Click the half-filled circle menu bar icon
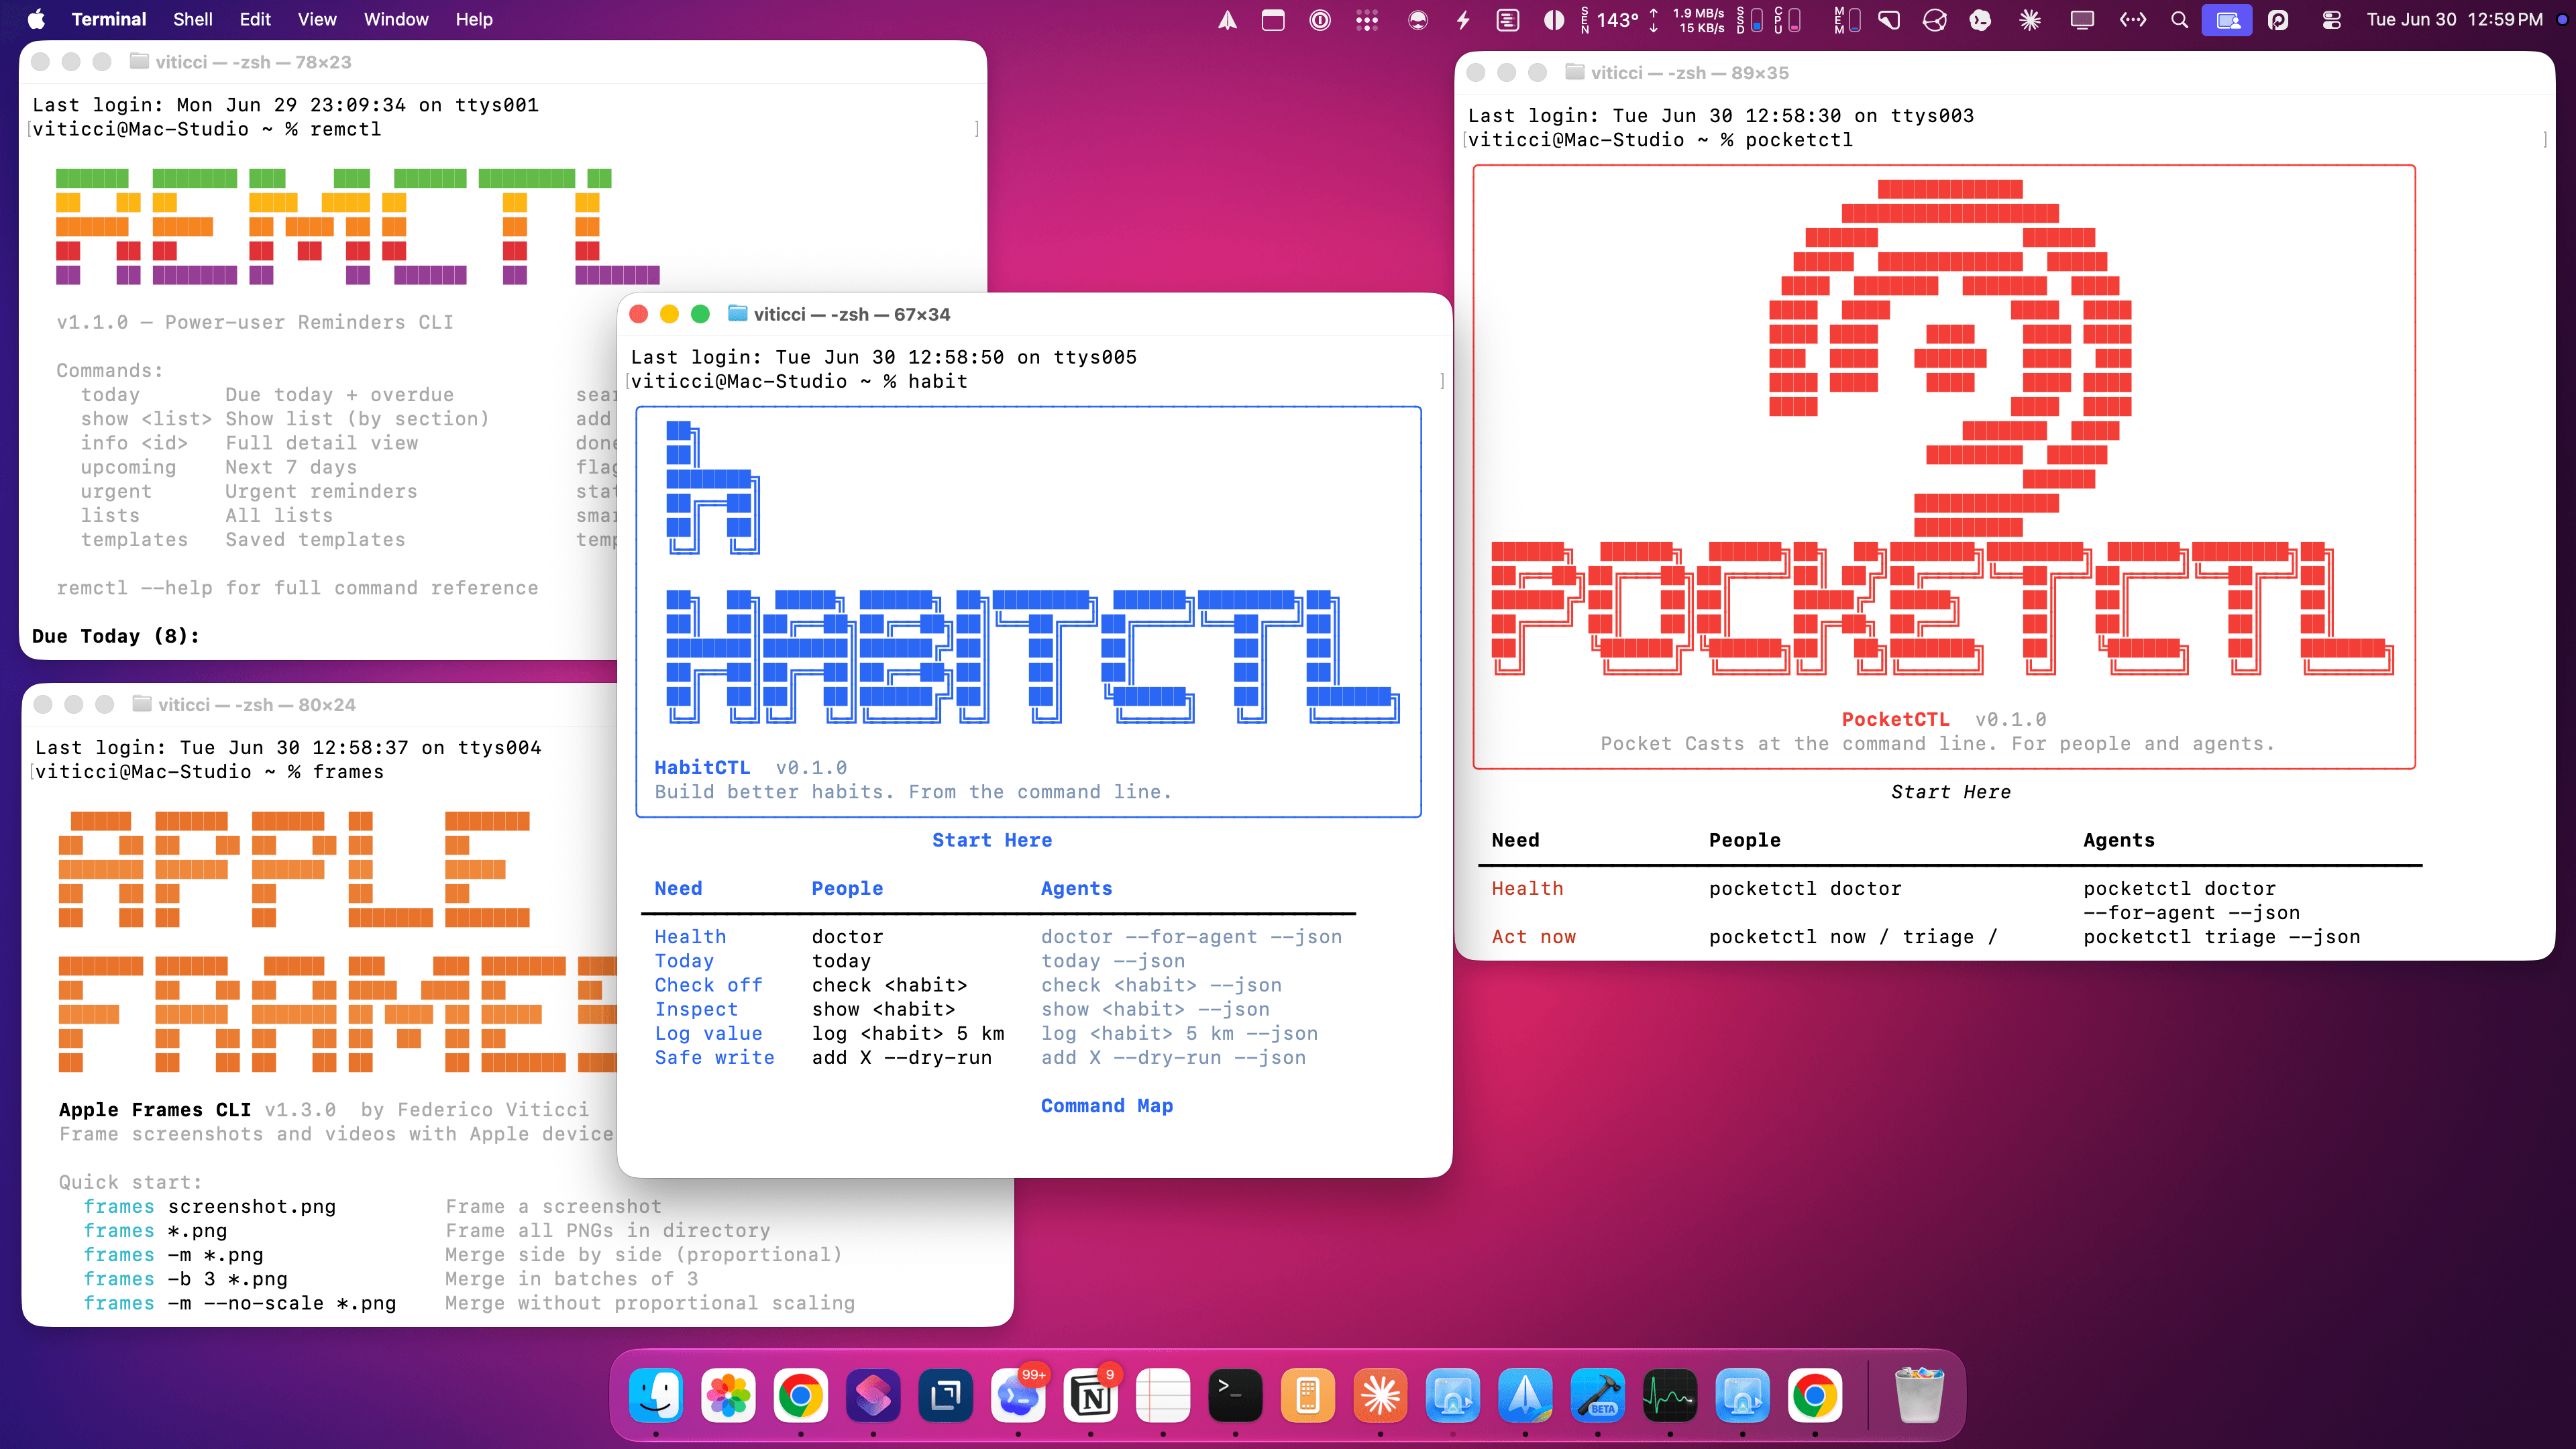 point(1554,20)
